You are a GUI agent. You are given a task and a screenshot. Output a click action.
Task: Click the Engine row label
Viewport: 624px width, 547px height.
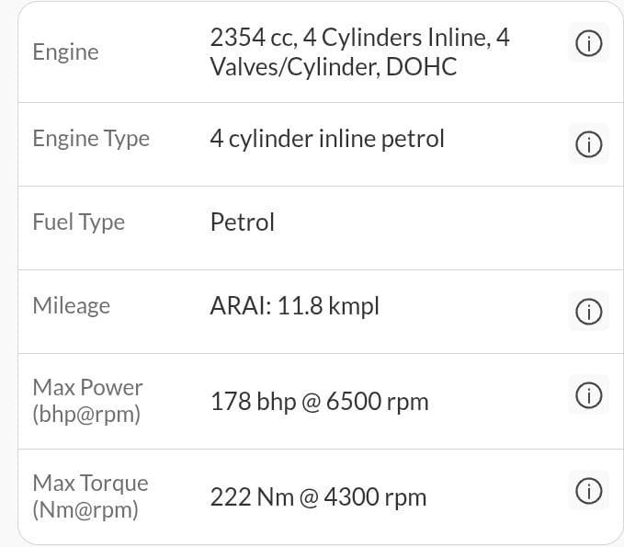pyautogui.click(x=65, y=51)
